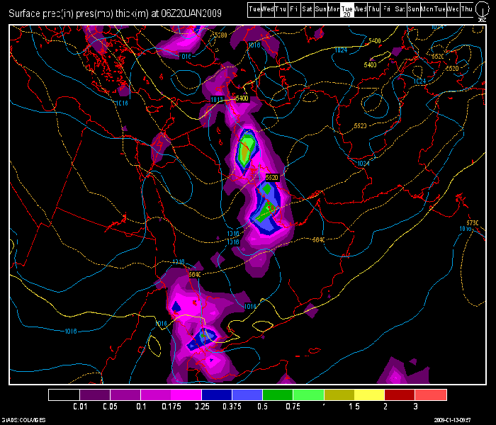Viewport: 496px width, 425px height.
Task: Click the dark purple 0.01 legend swatch
Action: click(94, 395)
